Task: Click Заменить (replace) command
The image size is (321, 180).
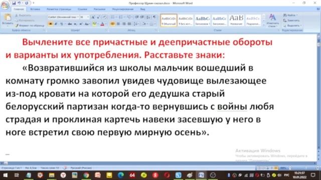Action: click(291, 20)
